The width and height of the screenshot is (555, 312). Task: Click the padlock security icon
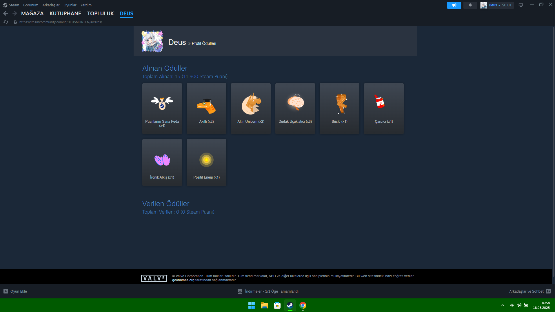tap(15, 22)
